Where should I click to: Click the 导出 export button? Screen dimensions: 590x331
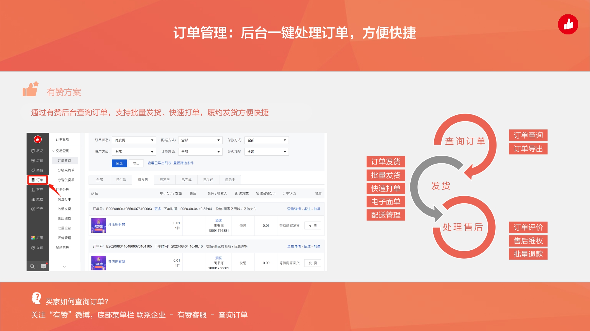136,163
